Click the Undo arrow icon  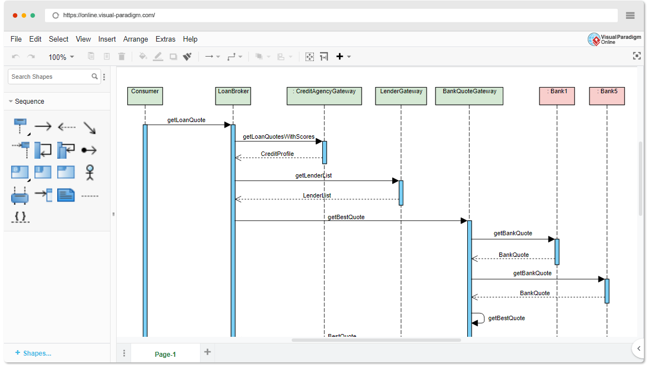click(16, 56)
